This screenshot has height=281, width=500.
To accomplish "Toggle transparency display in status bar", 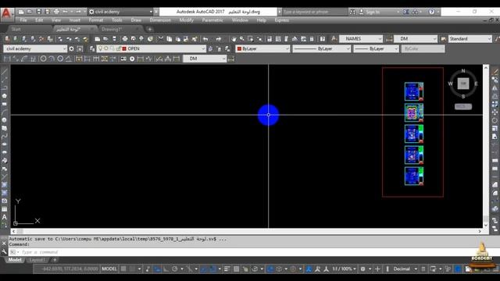I will 236,269.
